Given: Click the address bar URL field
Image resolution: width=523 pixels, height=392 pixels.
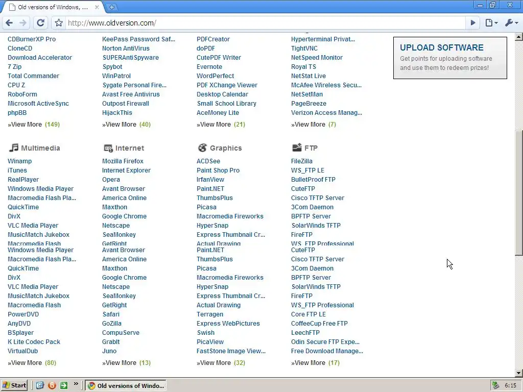Looking at the screenshot, I should [265, 22].
